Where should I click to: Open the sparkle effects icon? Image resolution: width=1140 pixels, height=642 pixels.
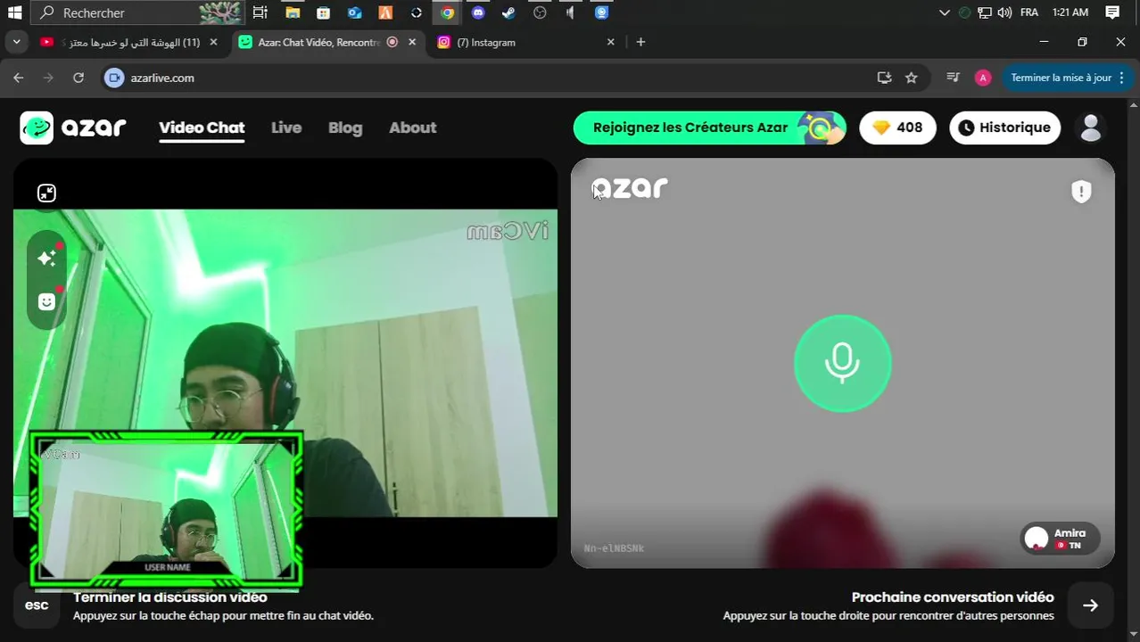(47, 258)
